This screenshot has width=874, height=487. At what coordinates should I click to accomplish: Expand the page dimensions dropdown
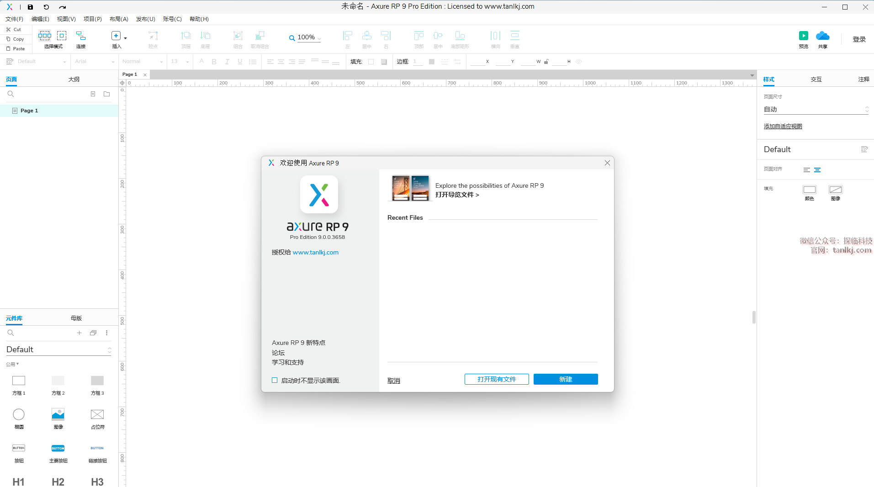[816, 110]
